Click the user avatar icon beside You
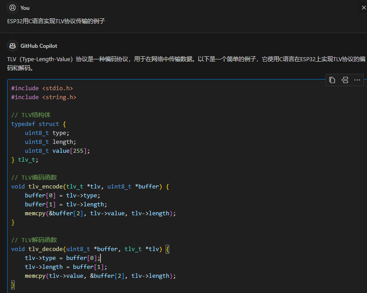 pos(13,8)
